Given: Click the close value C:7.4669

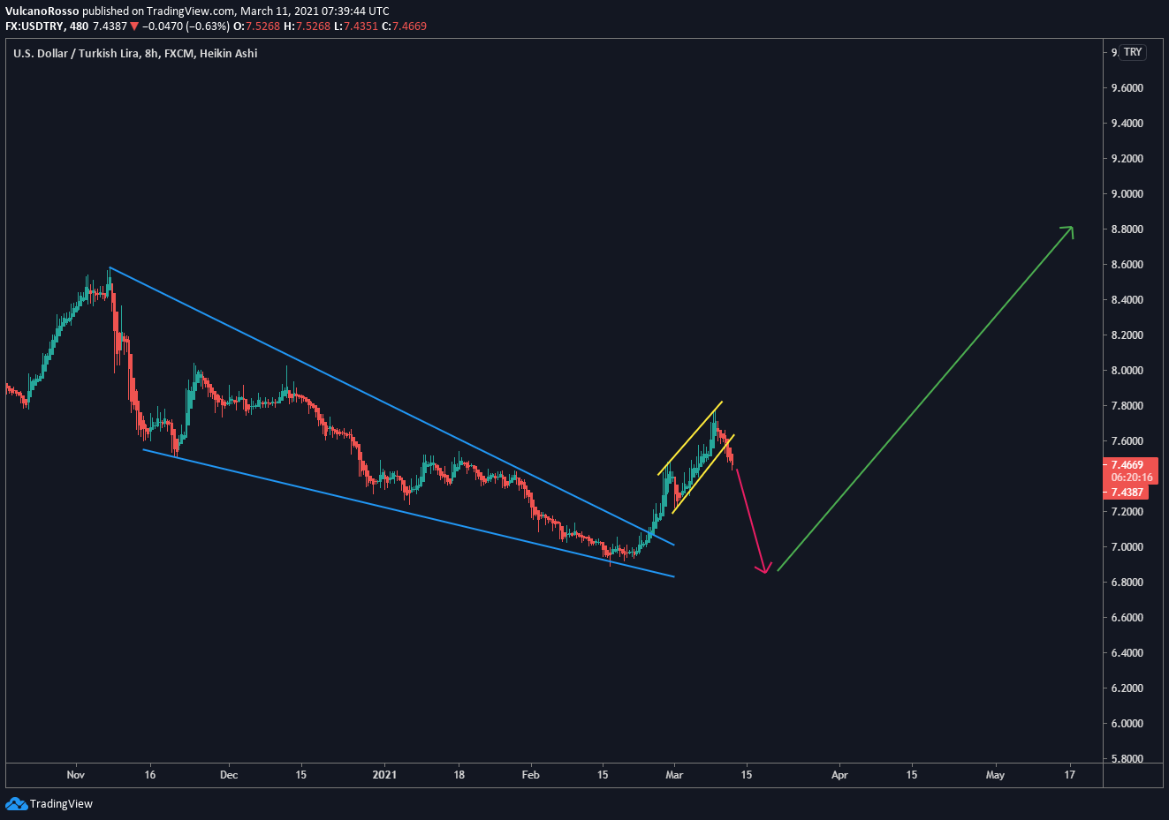Looking at the screenshot, I should tap(404, 26).
